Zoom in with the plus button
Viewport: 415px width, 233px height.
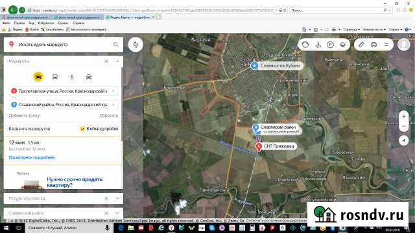(x=404, y=116)
